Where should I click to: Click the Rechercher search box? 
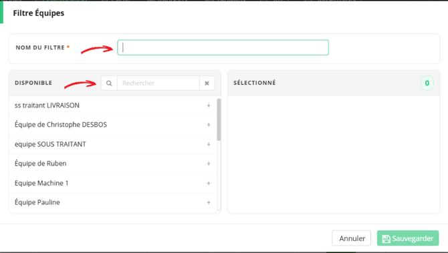(x=158, y=83)
